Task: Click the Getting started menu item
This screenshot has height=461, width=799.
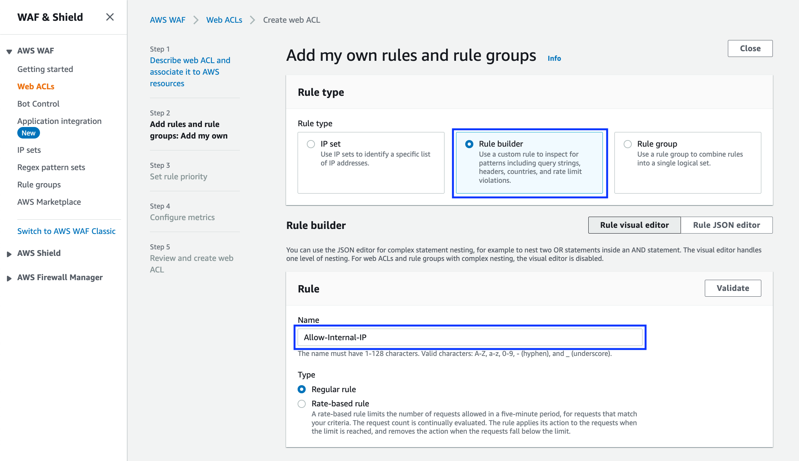Action: click(x=45, y=68)
